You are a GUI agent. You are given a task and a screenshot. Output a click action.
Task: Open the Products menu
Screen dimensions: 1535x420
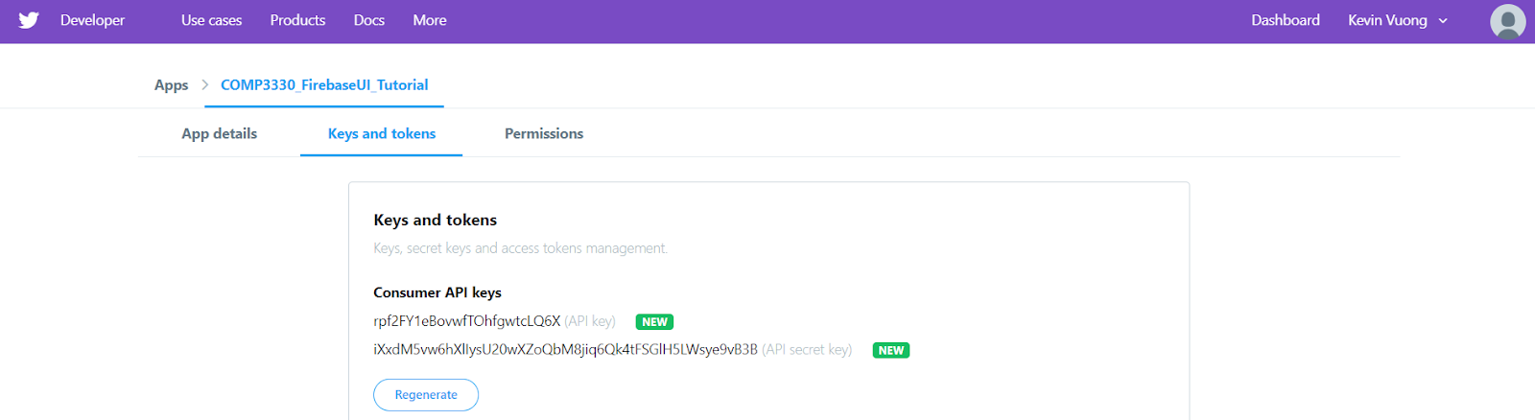[297, 20]
